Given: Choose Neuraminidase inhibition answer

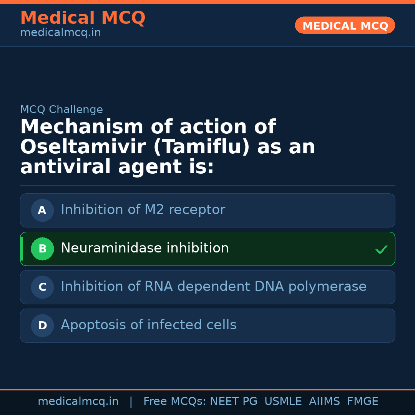Looking at the screenshot, I should [207, 249].
